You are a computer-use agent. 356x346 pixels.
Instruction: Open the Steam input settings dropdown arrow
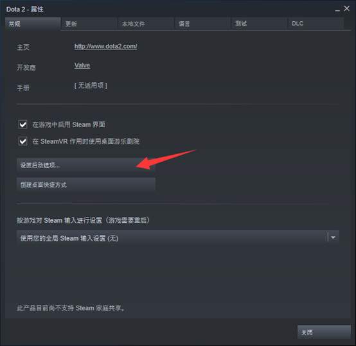tap(334, 238)
